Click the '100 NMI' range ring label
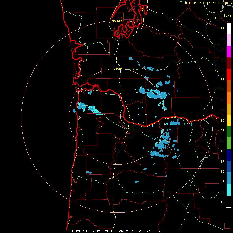Viewport: 233px width, 233px height. [x=117, y=21]
